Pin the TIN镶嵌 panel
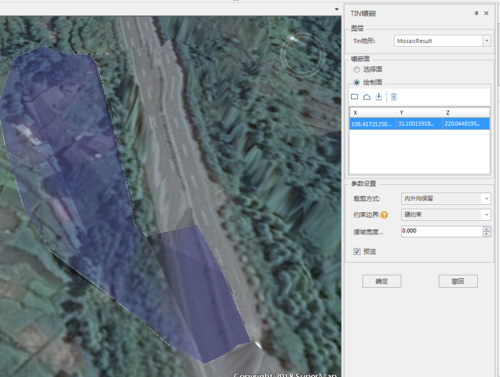 [477, 13]
